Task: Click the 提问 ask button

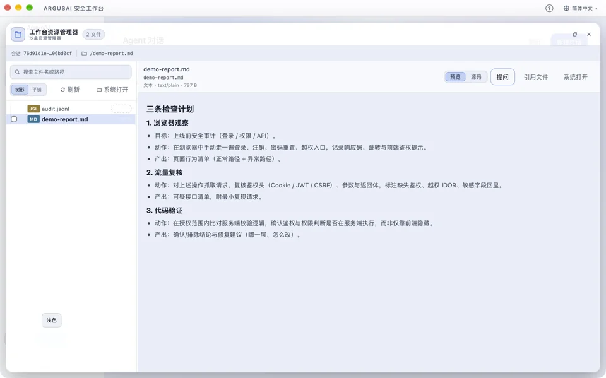Action: click(502, 77)
